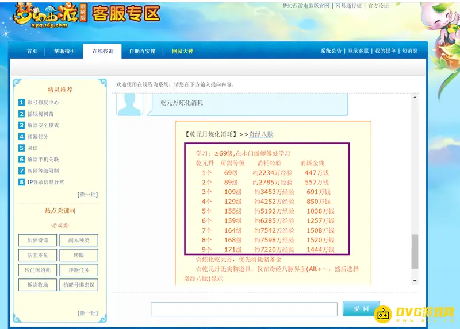
Task: Open 短消息 in the navigation bar
Action: pos(409,51)
